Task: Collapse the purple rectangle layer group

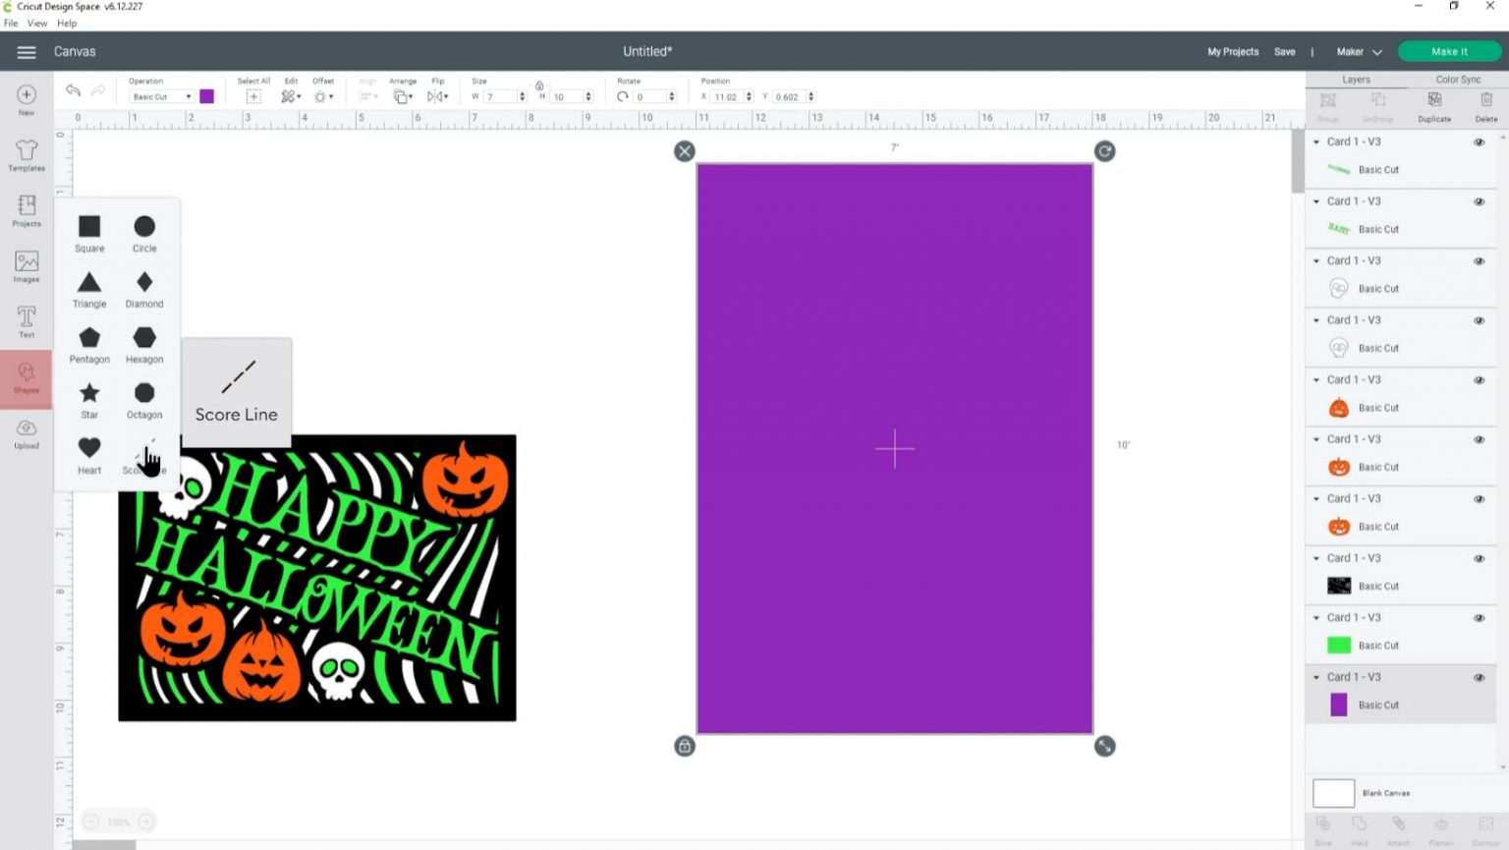Action: (1316, 677)
